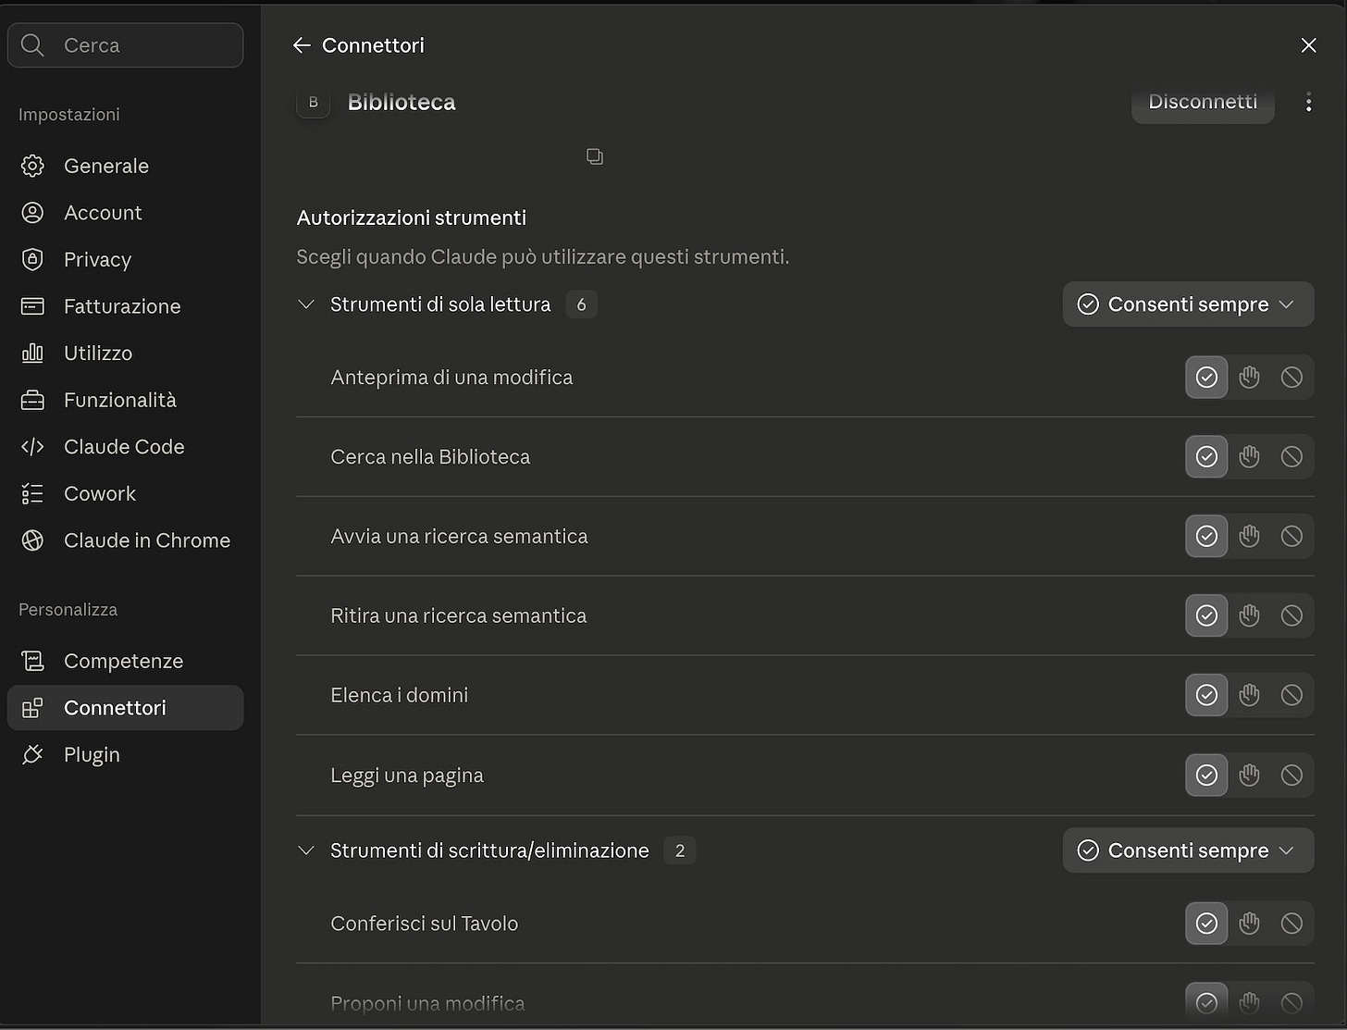Block the Leggi una pagina tool
This screenshot has height=1030, width=1347.
pyautogui.click(x=1291, y=775)
